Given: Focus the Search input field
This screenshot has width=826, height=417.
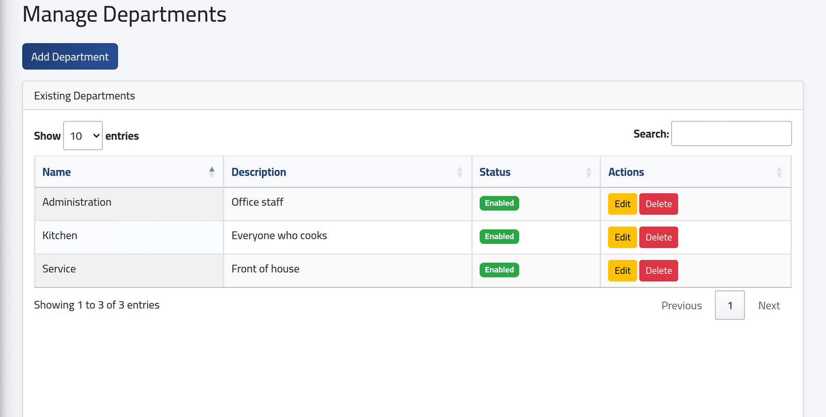Looking at the screenshot, I should pyautogui.click(x=731, y=133).
